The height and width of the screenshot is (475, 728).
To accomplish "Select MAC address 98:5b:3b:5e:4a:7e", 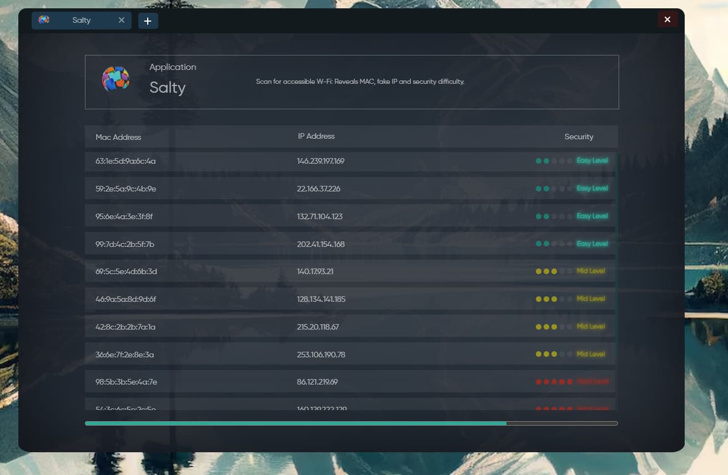I will point(126,382).
